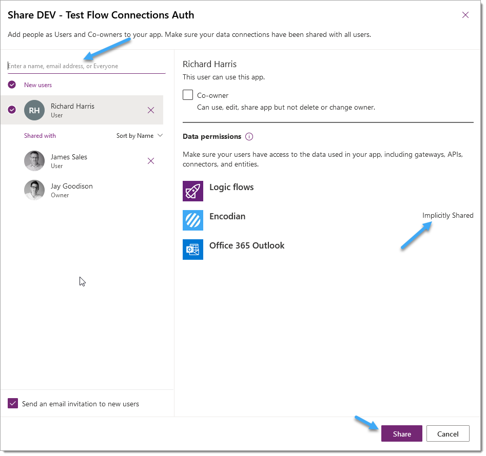Viewport: 486px width, 456px height.
Task: Uncheck Send an email invitation checkbox
Action: click(x=13, y=403)
